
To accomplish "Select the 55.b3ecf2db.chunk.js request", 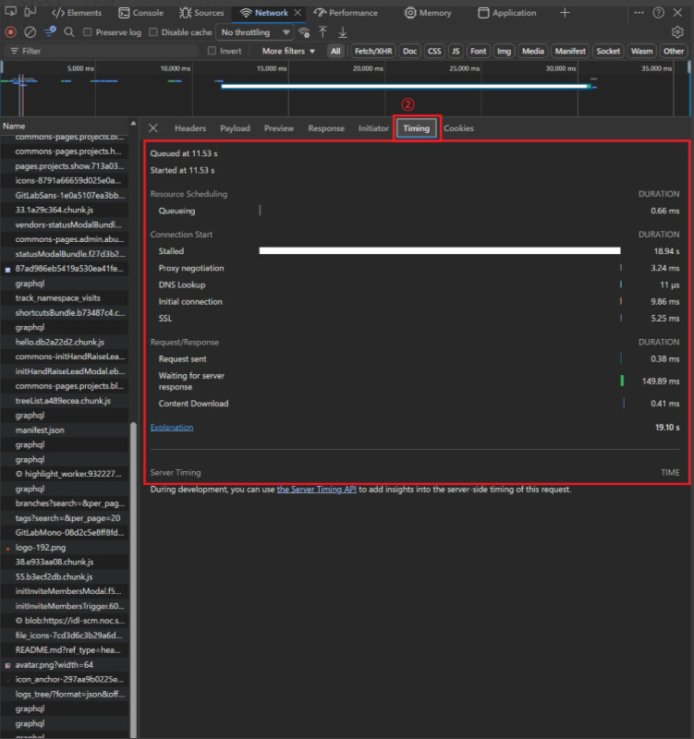I will pos(64,576).
